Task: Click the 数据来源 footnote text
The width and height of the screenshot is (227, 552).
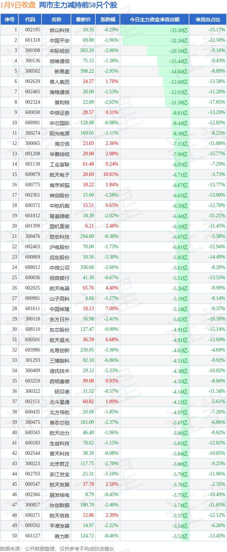Action: point(57,549)
